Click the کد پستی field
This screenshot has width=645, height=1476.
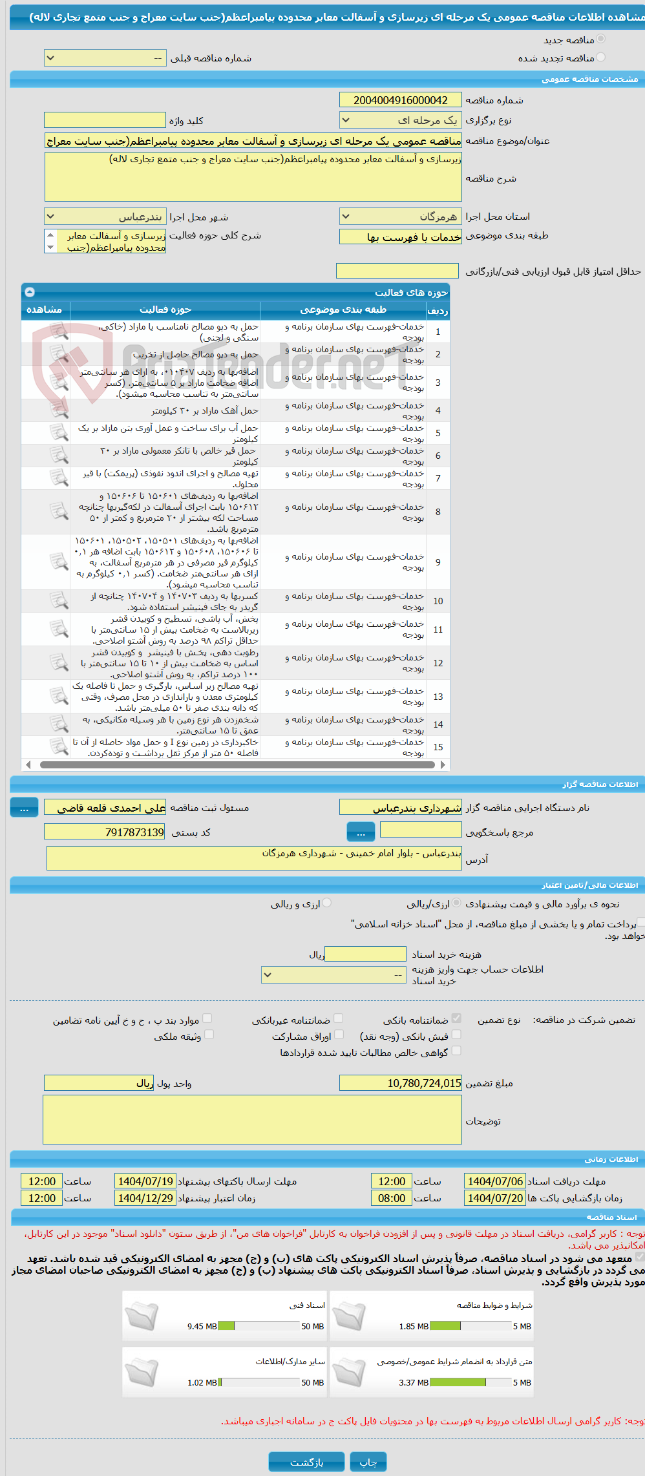tap(105, 832)
